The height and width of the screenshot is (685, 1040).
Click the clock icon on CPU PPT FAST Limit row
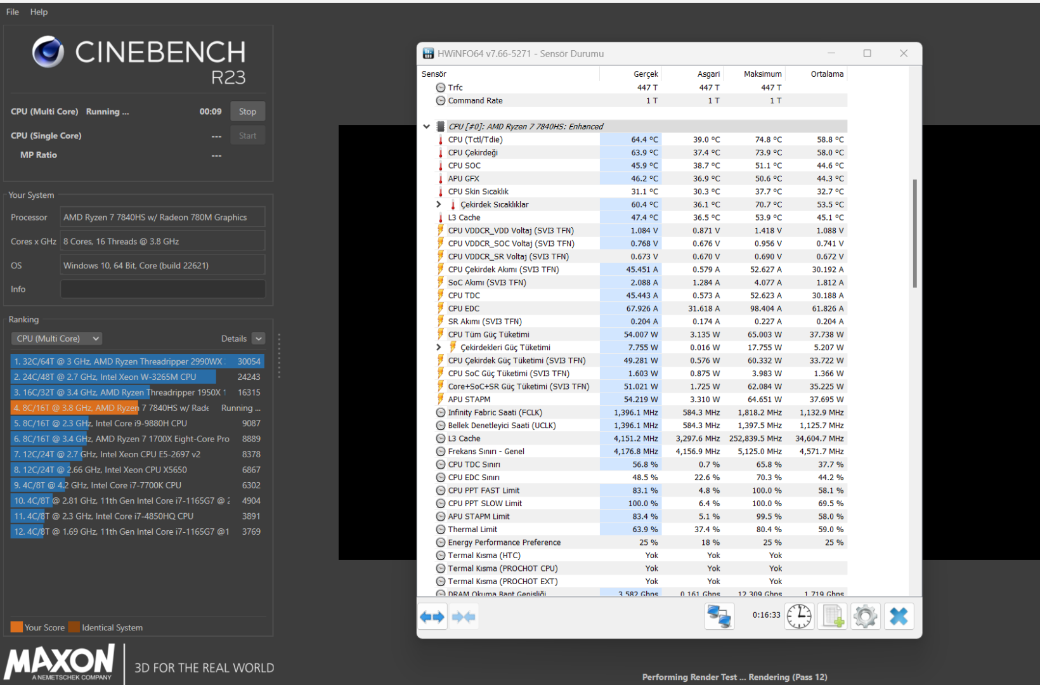click(441, 490)
